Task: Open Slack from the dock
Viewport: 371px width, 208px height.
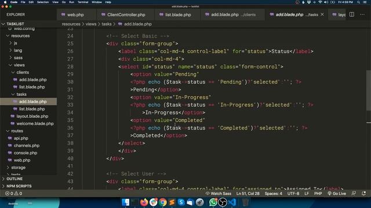Action: [x=153, y=202]
